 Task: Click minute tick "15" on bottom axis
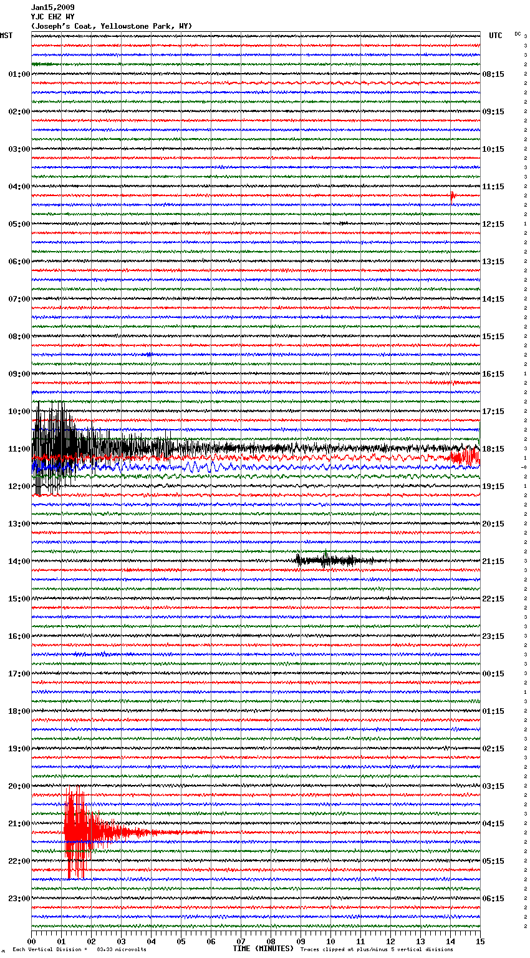click(479, 941)
